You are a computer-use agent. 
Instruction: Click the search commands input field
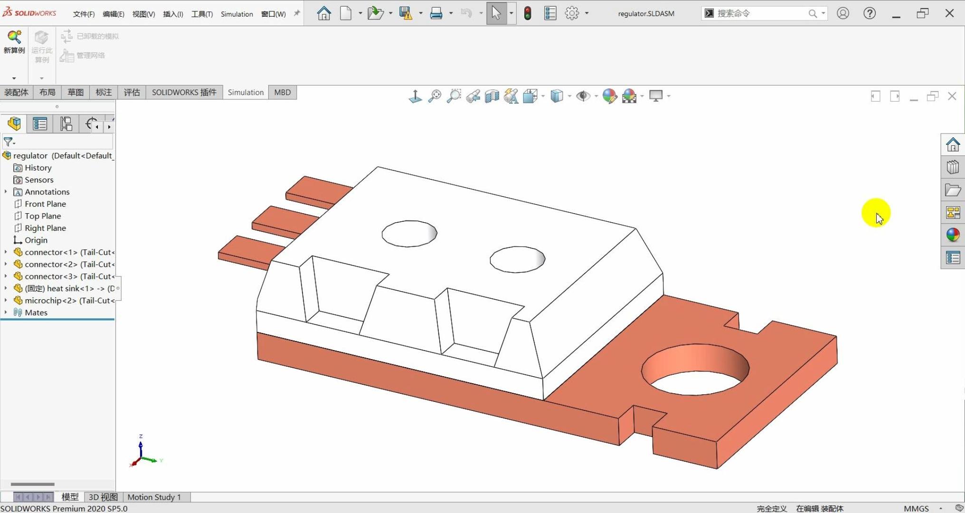tap(760, 13)
